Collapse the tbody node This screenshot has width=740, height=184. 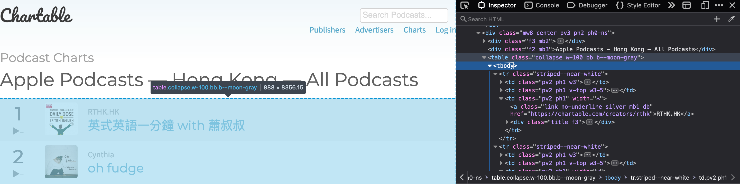pyautogui.click(x=489, y=66)
